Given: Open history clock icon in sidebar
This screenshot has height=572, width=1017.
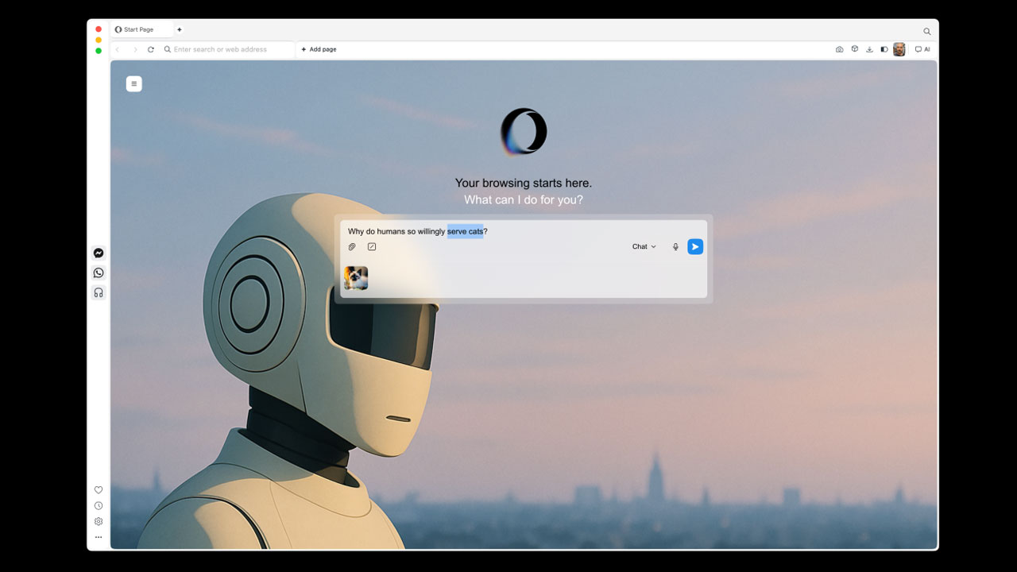Looking at the screenshot, I should click(x=99, y=506).
